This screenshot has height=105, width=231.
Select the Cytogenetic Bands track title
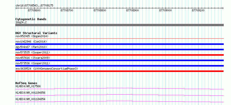click(31, 19)
